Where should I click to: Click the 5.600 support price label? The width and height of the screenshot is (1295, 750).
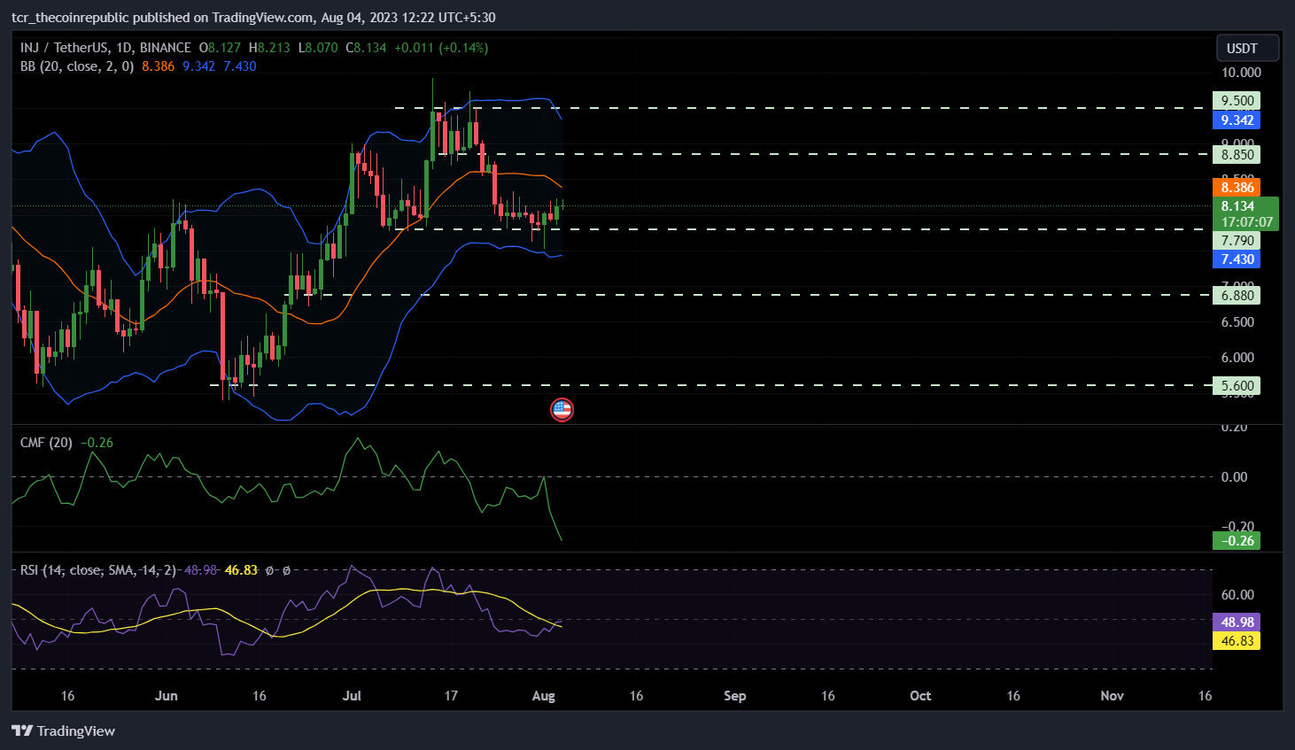(x=1237, y=386)
